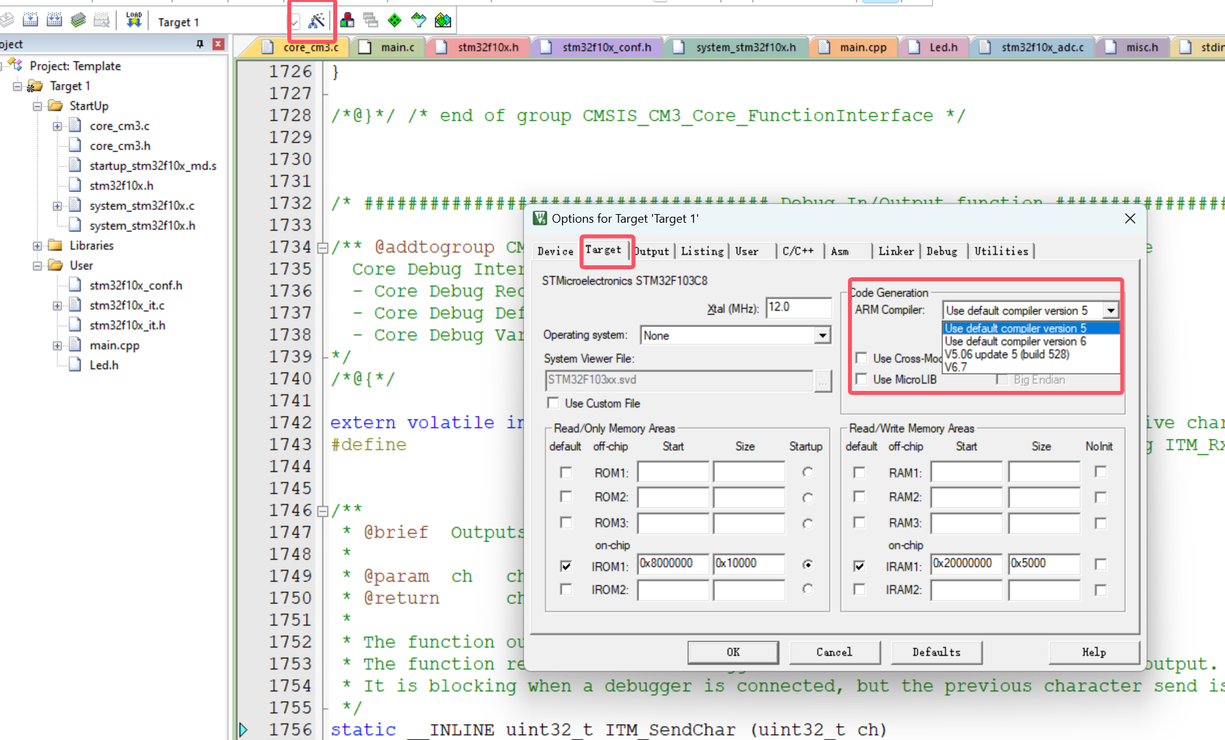Viewport: 1225px width, 740px height.
Task: Click the IROM1 Start address field
Action: pos(673,564)
